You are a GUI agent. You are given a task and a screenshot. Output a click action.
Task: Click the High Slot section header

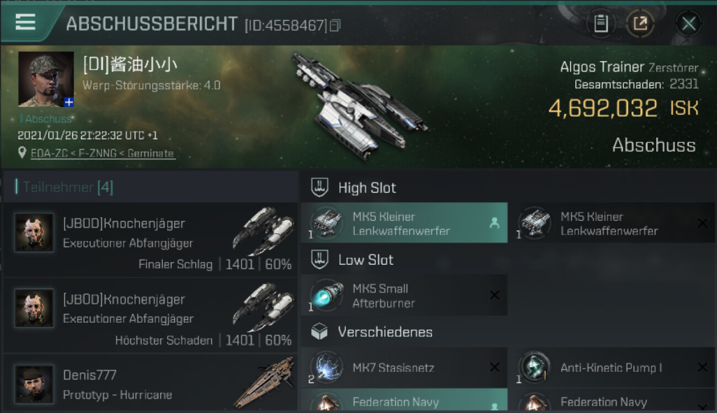tap(367, 188)
